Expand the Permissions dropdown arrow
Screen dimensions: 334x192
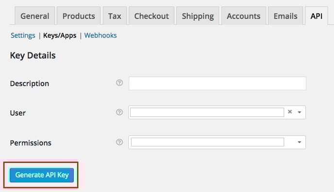299,142
